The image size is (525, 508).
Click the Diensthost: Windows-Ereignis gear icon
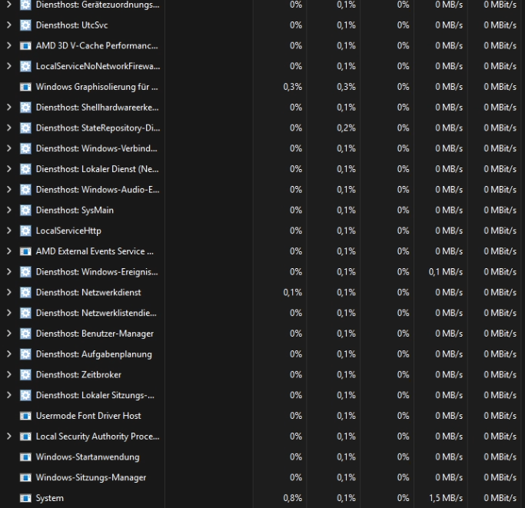click(x=25, y=272)
